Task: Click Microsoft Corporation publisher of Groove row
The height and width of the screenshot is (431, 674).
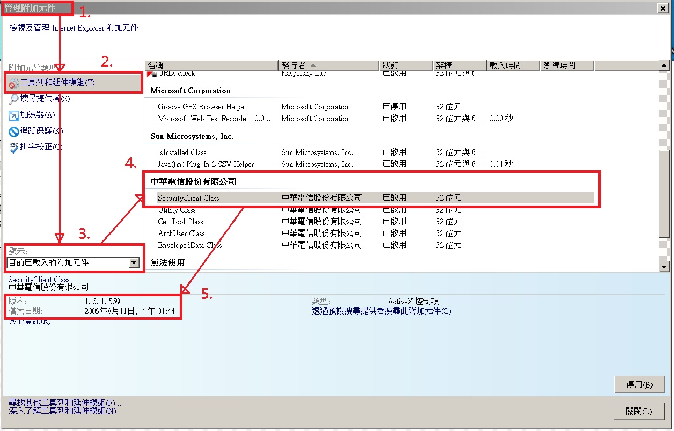Action: pos(316,107)
